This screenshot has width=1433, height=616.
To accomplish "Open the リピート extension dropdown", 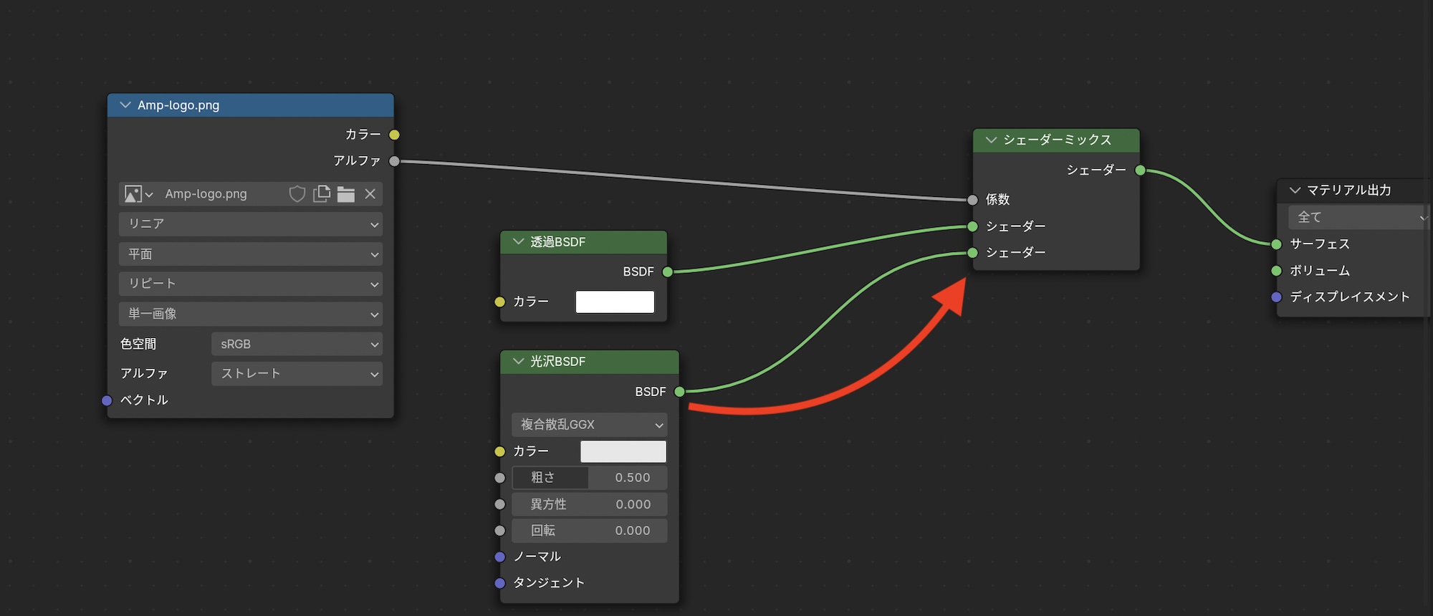I will click(x=250, y=284).
